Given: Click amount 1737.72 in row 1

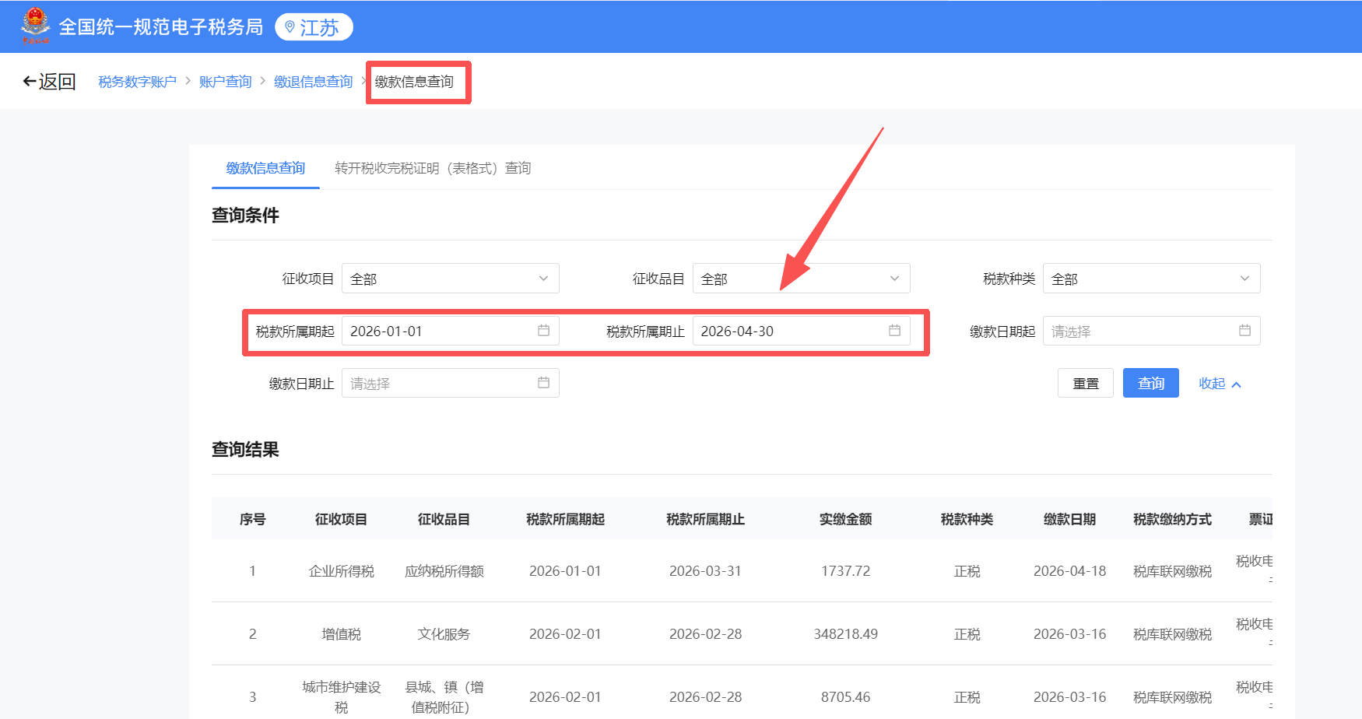Looking at the screenshot, I should point(845,571).
